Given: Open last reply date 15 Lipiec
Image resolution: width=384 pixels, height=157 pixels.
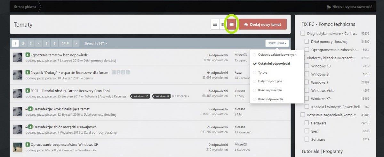Looking at the screenshot, I should 241,60.
